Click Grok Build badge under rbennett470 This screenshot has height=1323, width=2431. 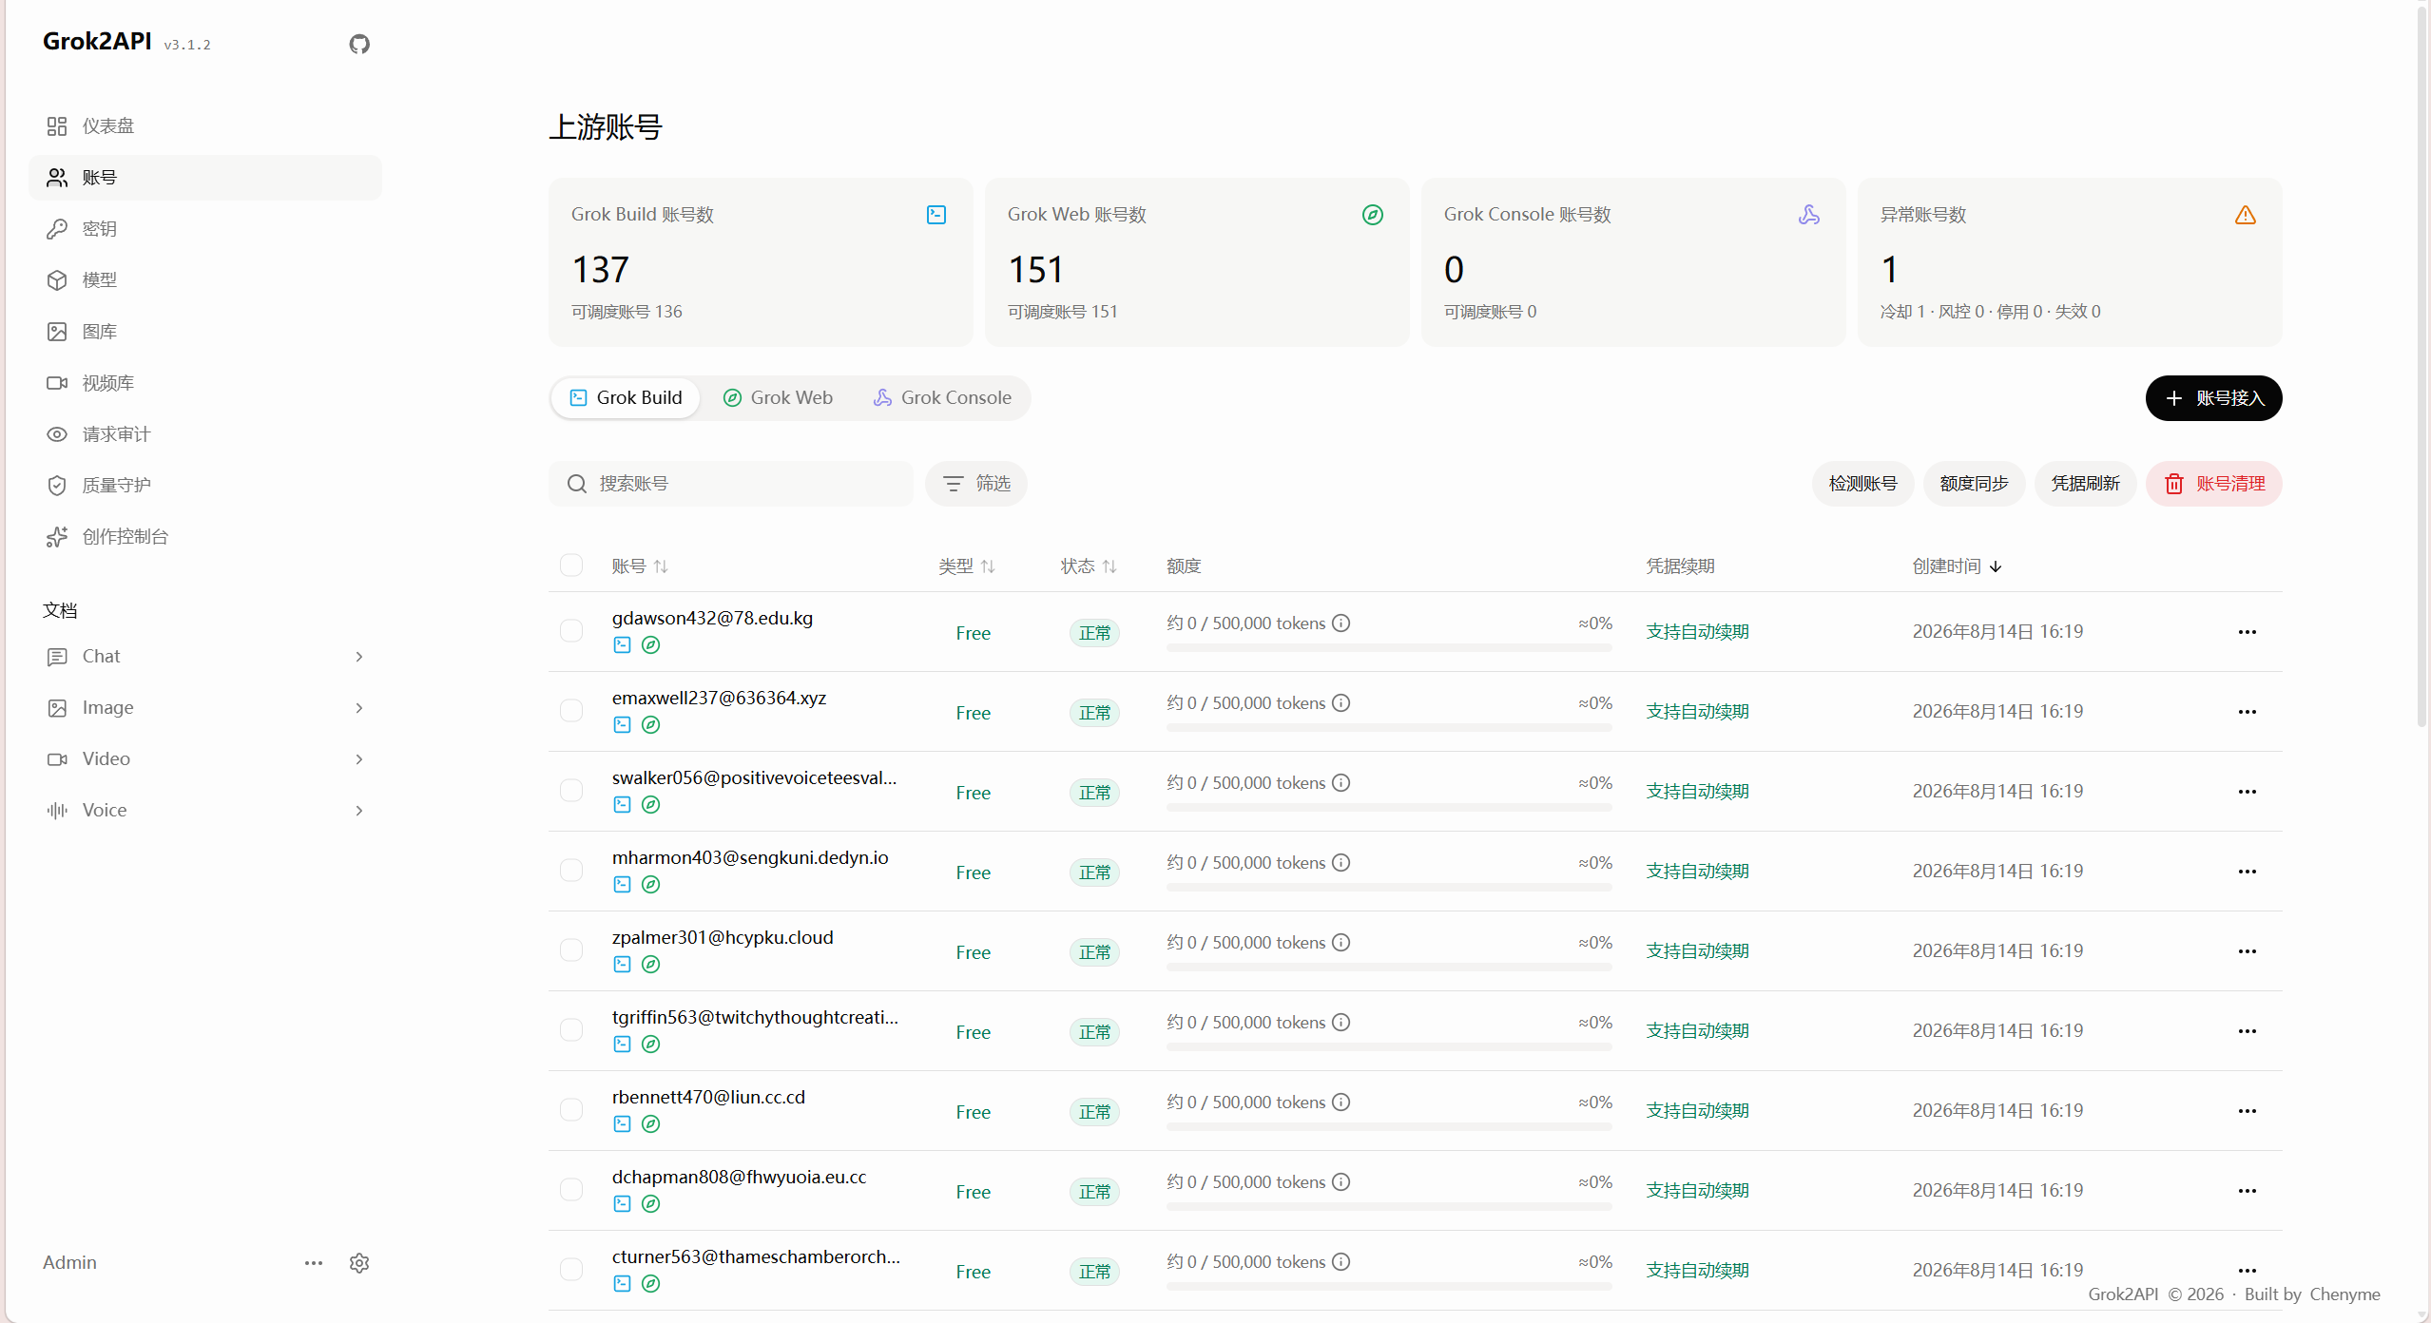click(622, 1124)
